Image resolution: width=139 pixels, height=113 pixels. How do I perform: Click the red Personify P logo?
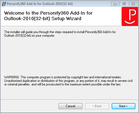tap(130, 16)
